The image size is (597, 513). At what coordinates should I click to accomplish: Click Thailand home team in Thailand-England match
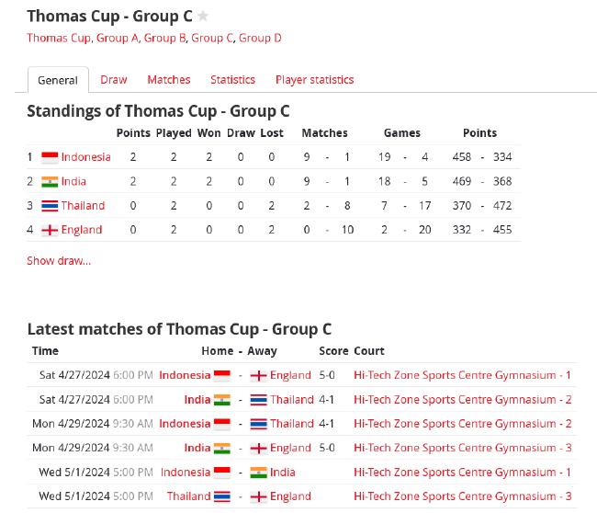point(188,496)
